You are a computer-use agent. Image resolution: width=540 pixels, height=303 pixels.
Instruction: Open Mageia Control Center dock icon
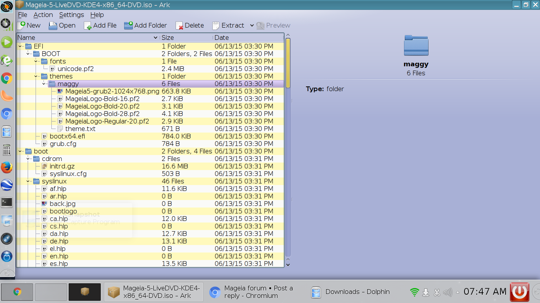pyautogui.click(x=7, y=257)
